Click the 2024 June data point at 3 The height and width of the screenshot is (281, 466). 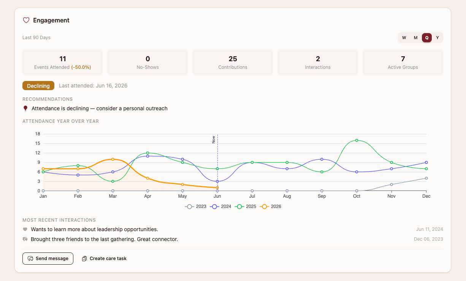coord(217,181)
